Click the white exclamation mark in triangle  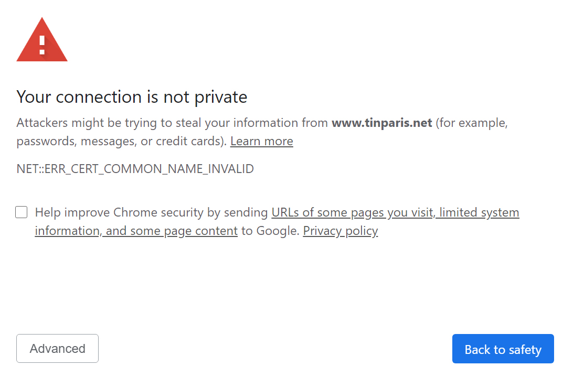[42, 45]
